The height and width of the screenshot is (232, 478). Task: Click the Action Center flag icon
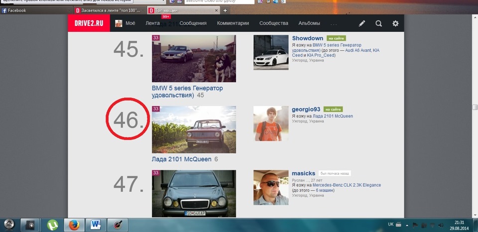coord(415,226)
